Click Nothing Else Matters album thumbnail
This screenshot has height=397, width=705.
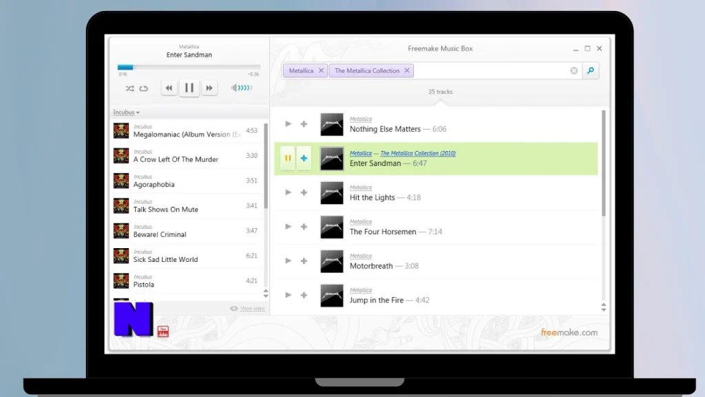click(x=332, y=124)
